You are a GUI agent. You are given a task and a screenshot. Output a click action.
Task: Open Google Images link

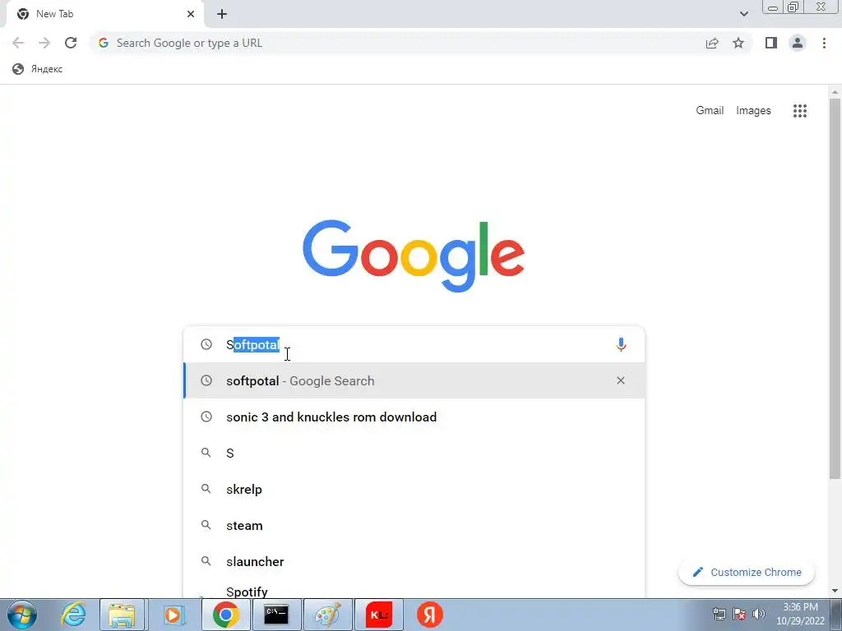point(753,111)
